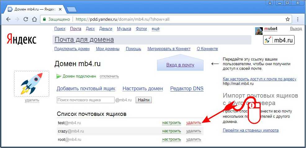
Task: Click the Вход в почту link
Action: tap(180, 65)
